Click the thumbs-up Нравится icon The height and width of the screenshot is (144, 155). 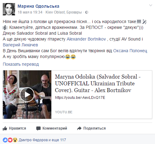click(5, 128)
